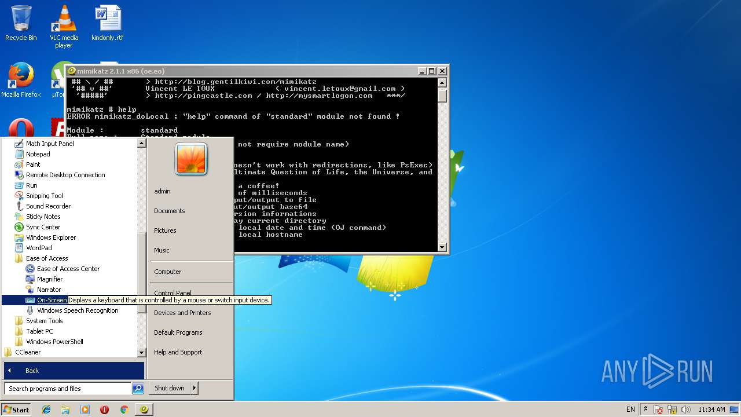Click mimikatz console scroll-down arrow
The width and height of the screenshot is (741, 417).
[442, 247]
